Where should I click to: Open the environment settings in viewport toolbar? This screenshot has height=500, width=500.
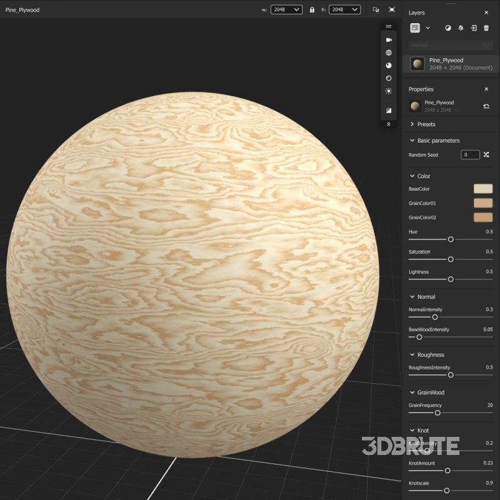tap(389, 52)
